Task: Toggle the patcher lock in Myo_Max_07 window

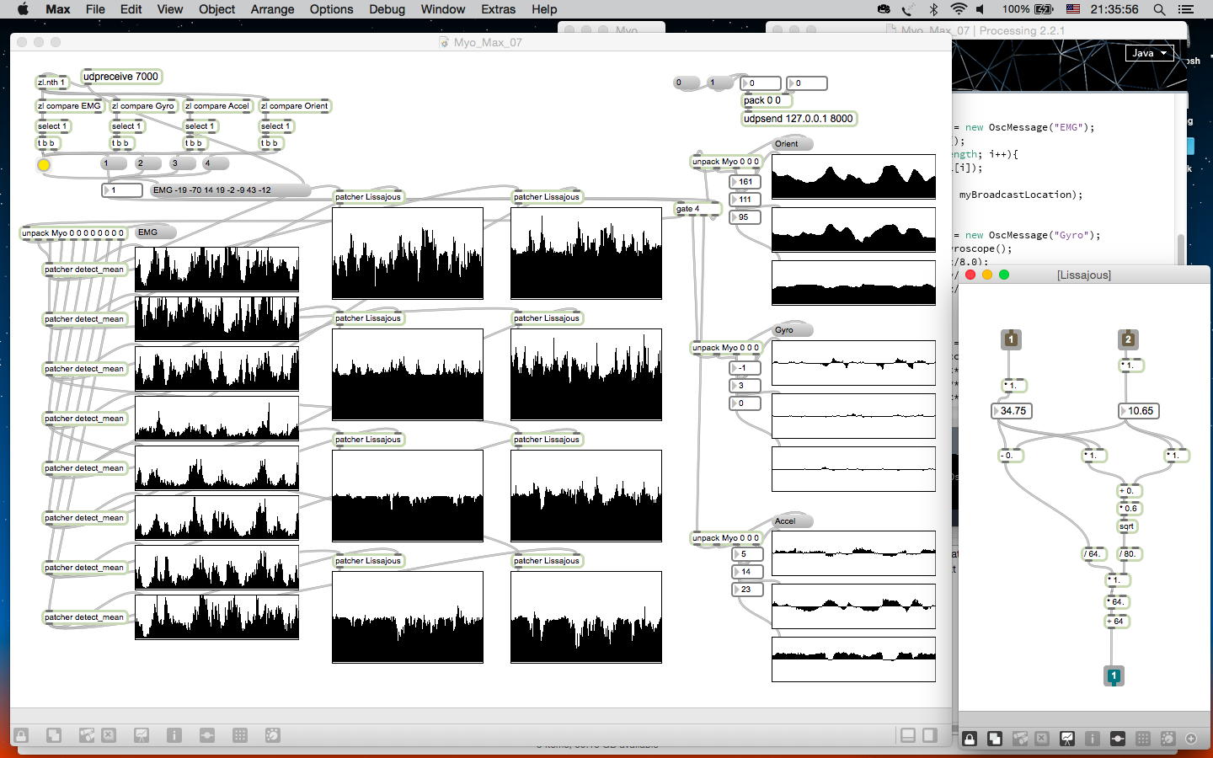Action: point(21,735)
